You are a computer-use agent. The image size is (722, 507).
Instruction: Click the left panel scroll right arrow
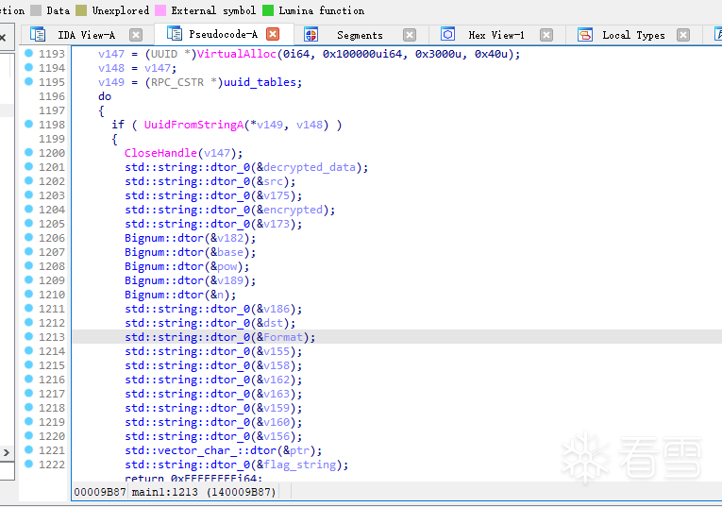(6, 452)
